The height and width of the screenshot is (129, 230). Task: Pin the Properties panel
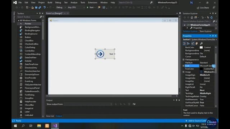[213, 36]
